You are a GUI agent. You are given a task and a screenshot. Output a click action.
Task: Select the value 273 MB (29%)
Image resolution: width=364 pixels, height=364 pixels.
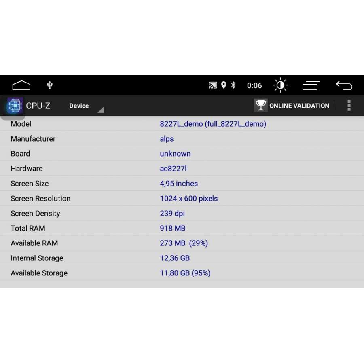coord(184,243)
